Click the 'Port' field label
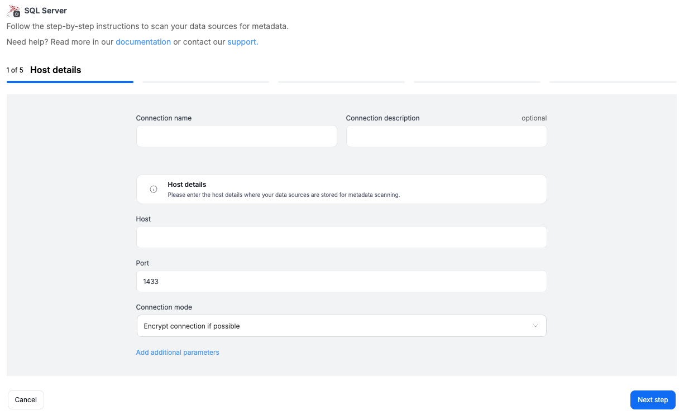 tap(143, 263)
